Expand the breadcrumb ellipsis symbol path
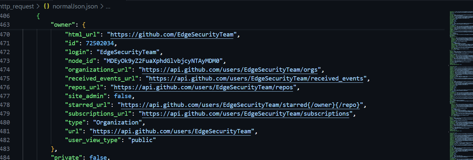Viewport: 473px width, 160px height. (x=108, y=7)
